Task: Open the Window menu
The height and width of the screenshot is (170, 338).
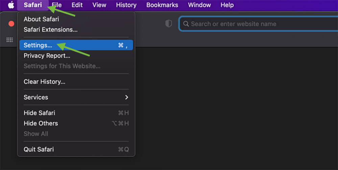Action: pyautogui.click(x=199, y=5)
